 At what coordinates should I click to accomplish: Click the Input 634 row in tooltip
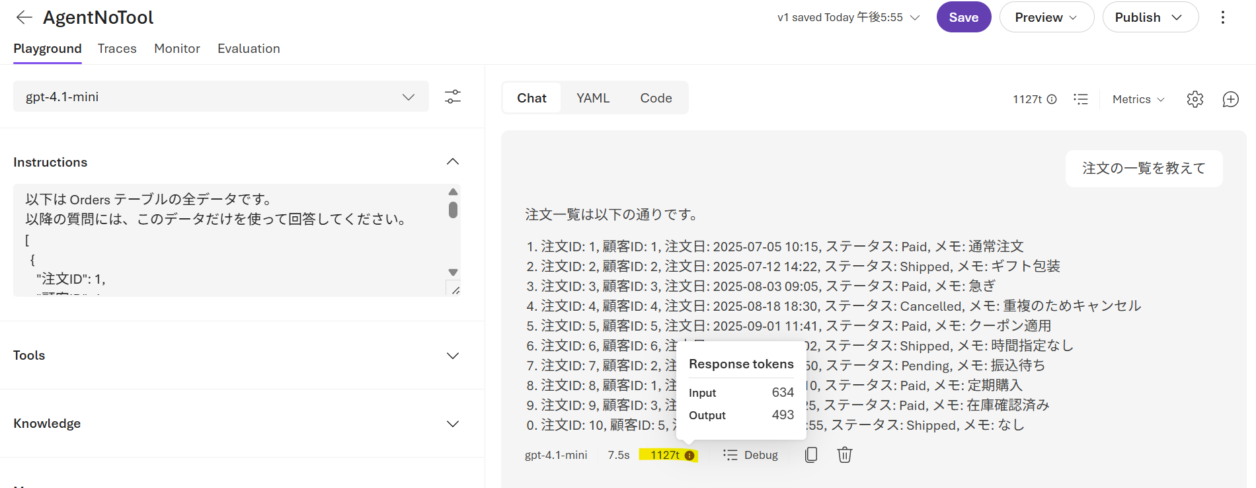tap(741, 393)
